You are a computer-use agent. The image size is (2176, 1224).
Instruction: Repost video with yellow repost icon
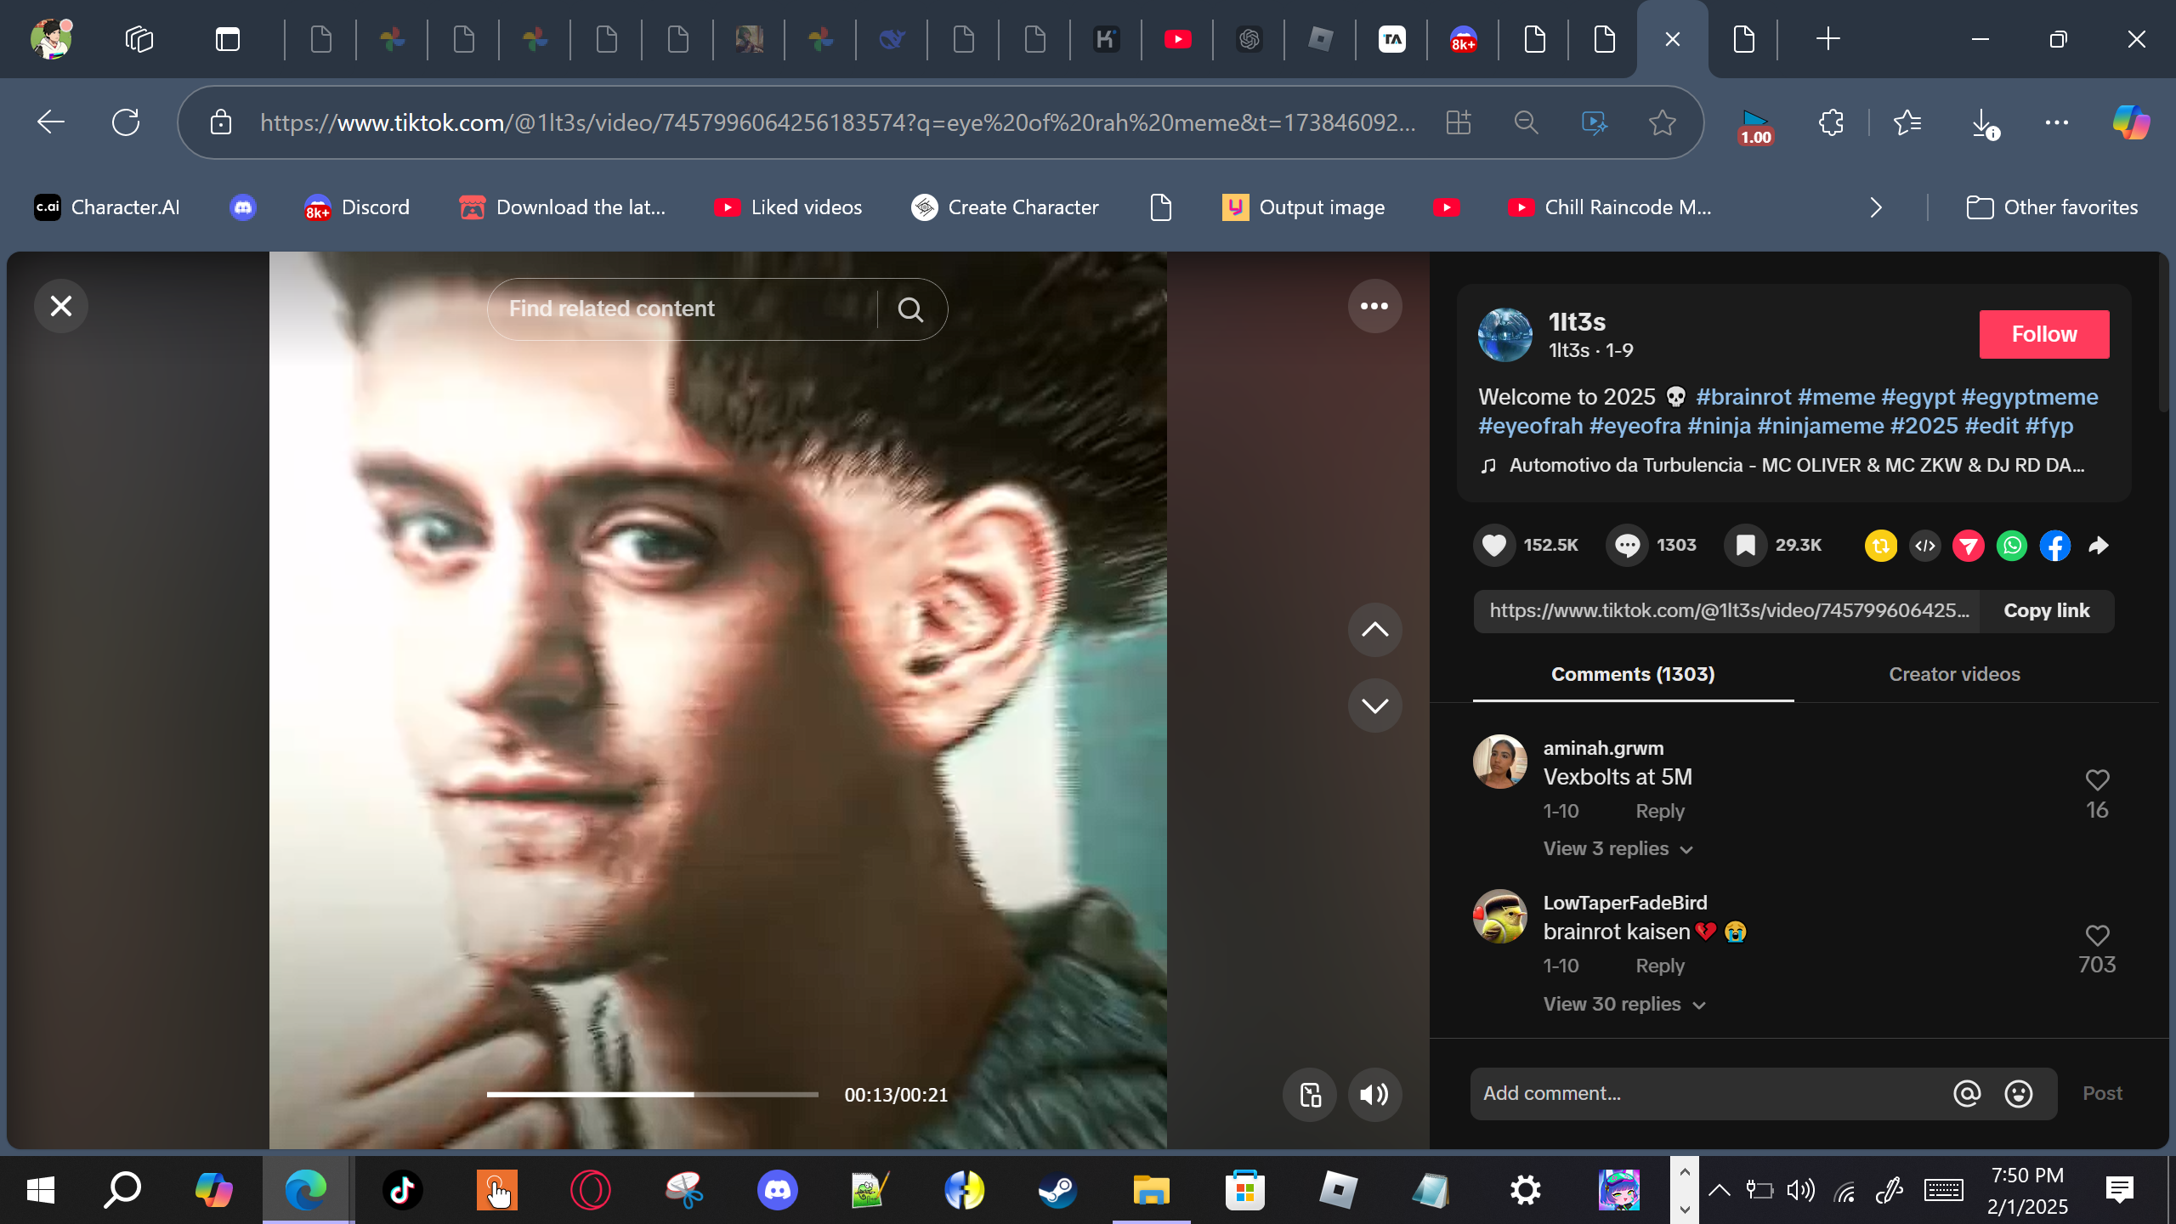coord(1880,545)
